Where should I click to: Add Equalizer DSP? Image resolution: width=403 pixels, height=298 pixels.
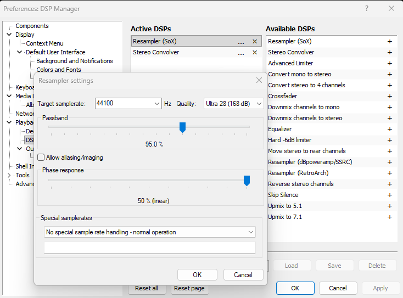point(390,129)
